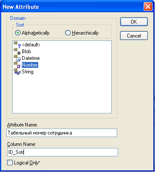Select the <default> domain entry

[x=31, y=45]
